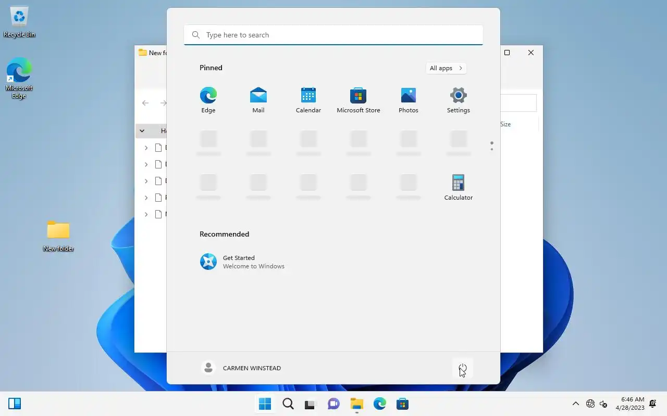Expand fourth tree item in Explorer sidebar
Image resolution: width=667 pixels, height=416 pixels.
click(x=146, y=198)
